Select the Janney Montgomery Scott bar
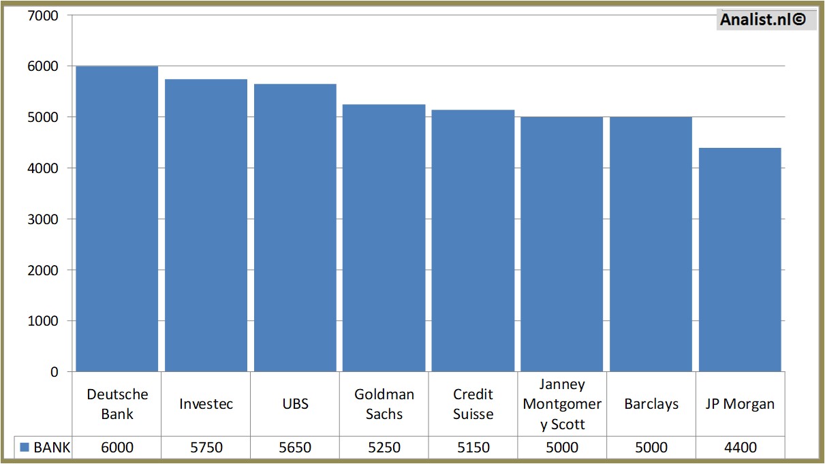The height and width of the screenshot is (464, 825). (562, 244)
